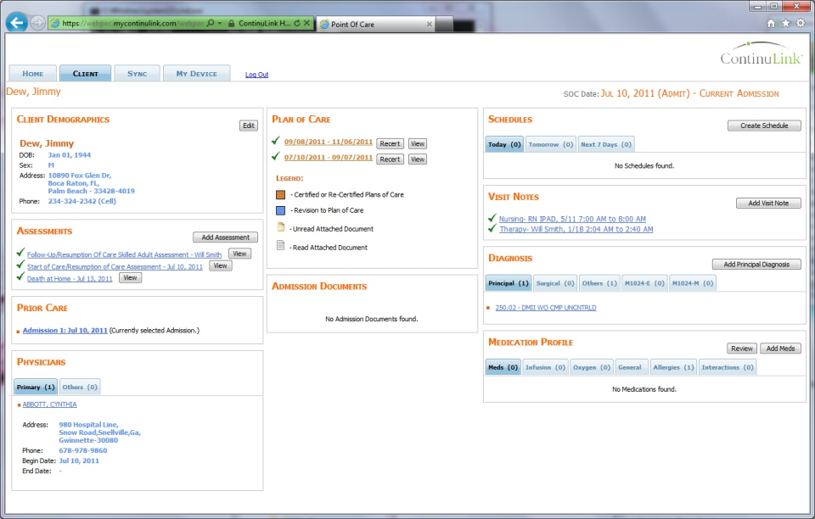
Task: Open the My Device navigation tab
Action: [196, 73]
